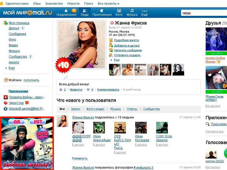Open Поиск in the top bar

[89, 4]
